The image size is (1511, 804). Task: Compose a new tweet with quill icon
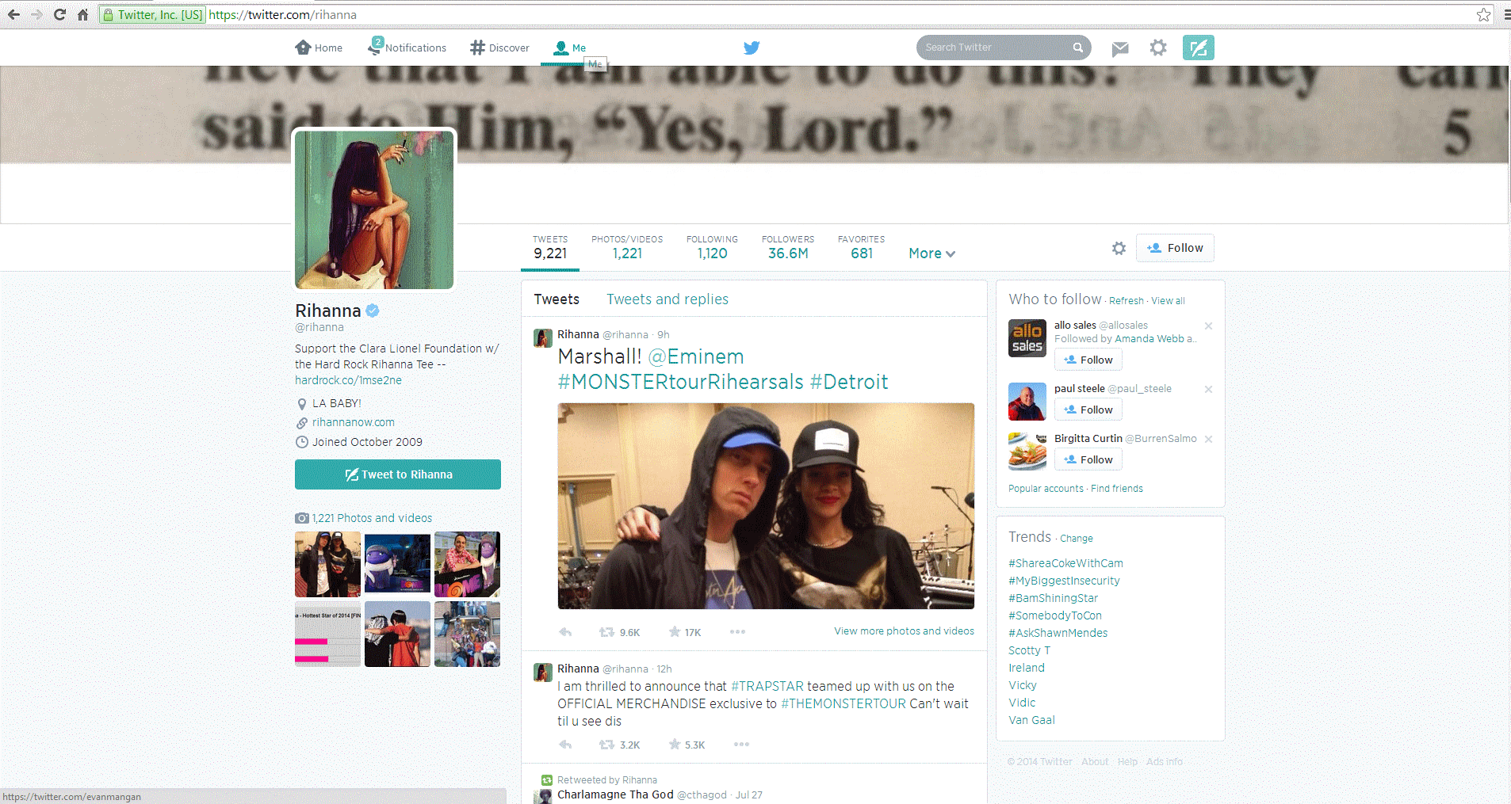tap(1198, 48)
